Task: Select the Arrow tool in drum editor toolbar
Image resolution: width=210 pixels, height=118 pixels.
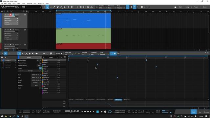Action: [19, 53]
